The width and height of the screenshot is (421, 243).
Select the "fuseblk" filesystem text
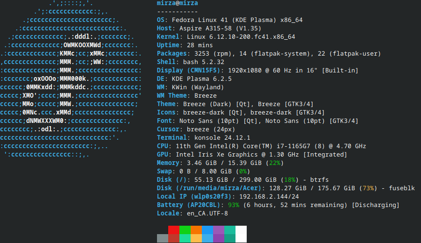(x=402, y=188)
